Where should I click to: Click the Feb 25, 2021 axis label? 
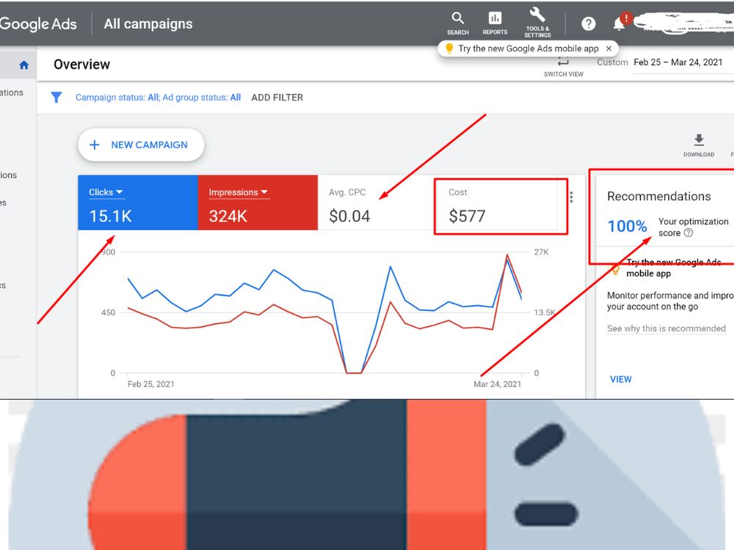(x=150, y=384)
